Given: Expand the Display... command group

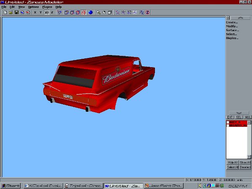Looking at the screenshot, I should pos(232,38).
